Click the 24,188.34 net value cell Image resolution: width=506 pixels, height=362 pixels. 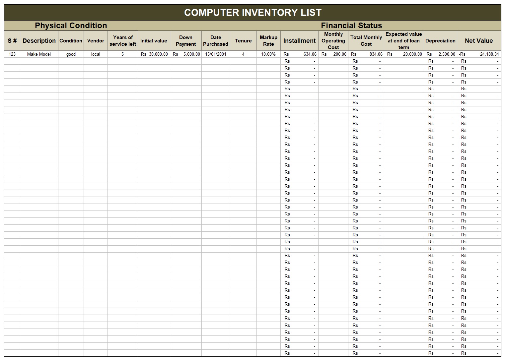point(488,54)
